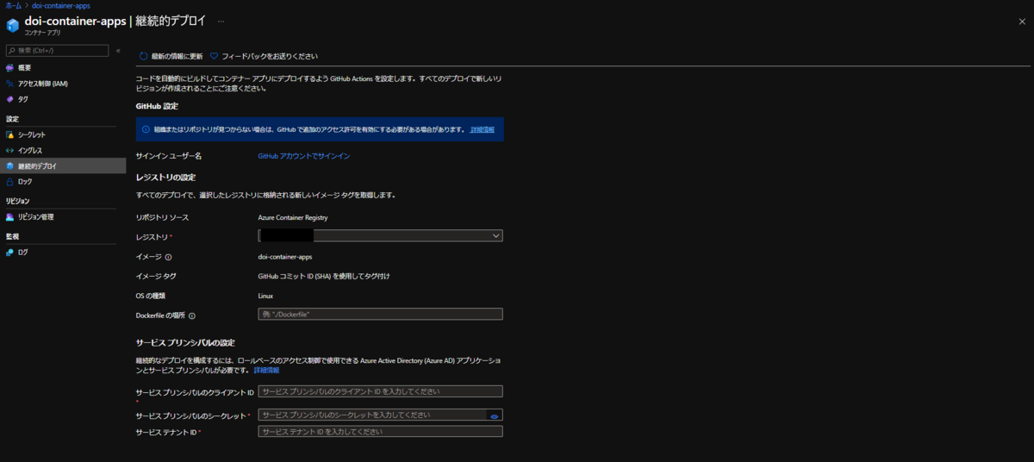Screen dimensions: 1034x462
Task: Close the blade with the X button
Action: click(1022, 21)
